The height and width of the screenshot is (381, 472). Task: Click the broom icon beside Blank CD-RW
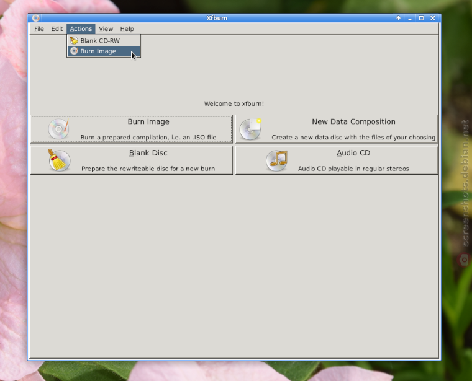pyautogui.click(x=74, y=40)
